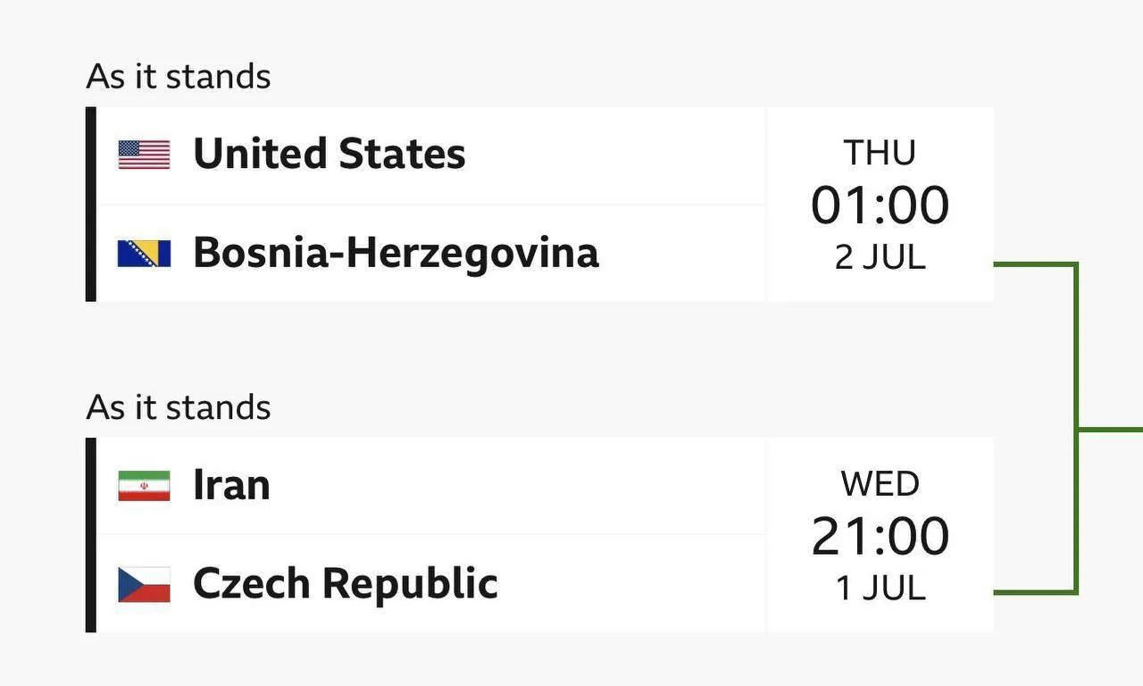Click the Bosnia-Herzegovina flag icon
This screenshot has height=686, width=1143.
pos(144,253)
